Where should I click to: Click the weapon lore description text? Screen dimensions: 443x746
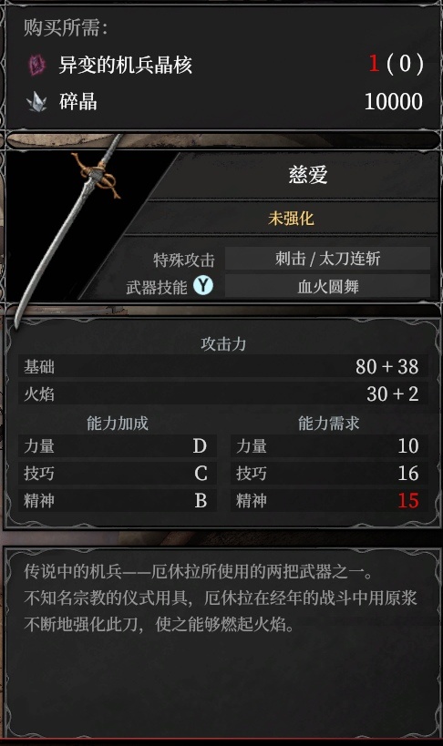(x=220, y=598)
